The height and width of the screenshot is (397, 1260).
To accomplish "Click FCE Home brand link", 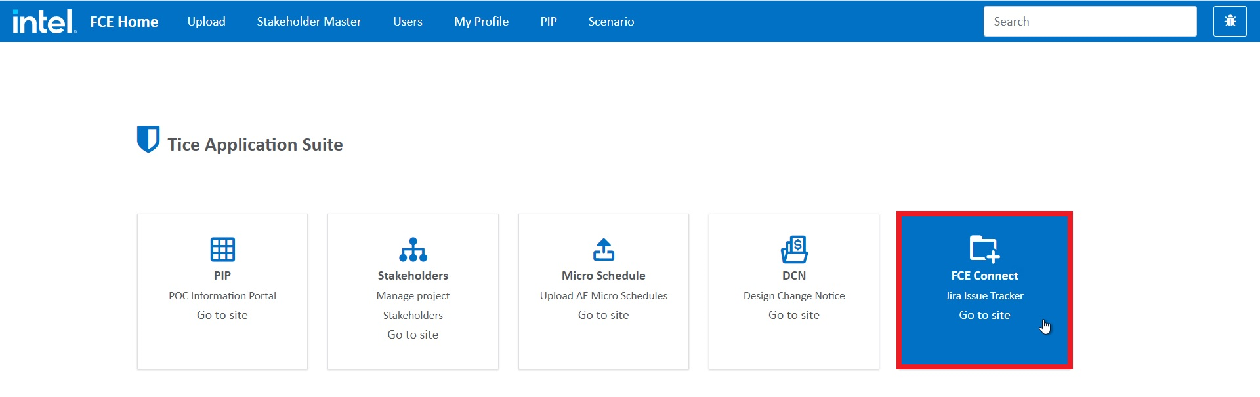I will click(124, 22).
